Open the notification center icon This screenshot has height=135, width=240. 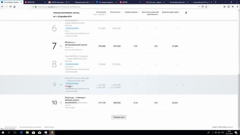236,132
